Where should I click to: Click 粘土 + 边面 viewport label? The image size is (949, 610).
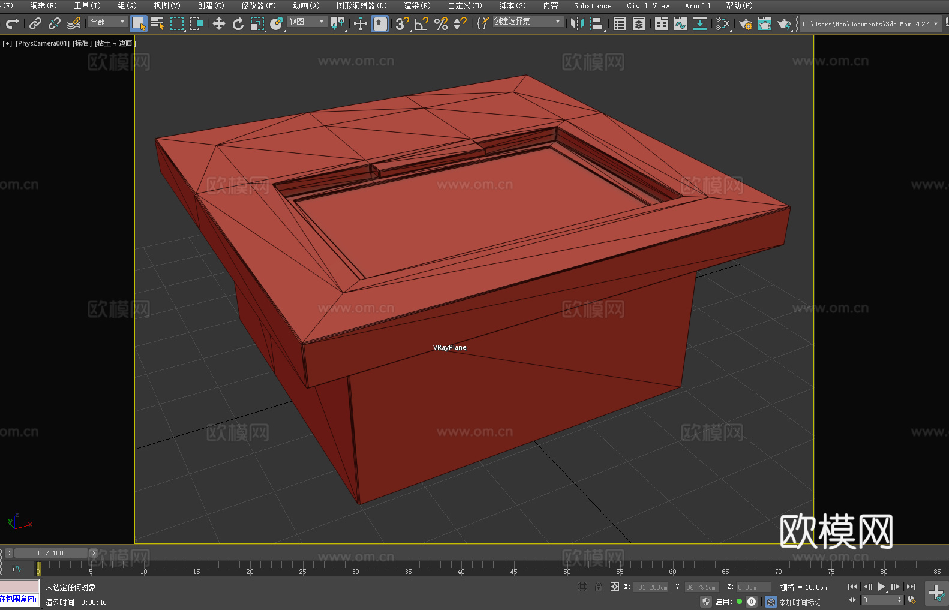115,43
